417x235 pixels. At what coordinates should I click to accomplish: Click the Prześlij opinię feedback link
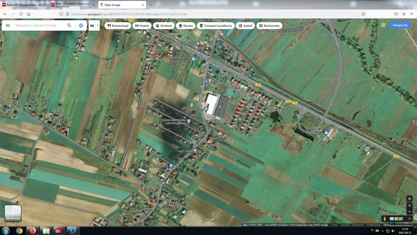pyautogui.click(x=373, y=225)
